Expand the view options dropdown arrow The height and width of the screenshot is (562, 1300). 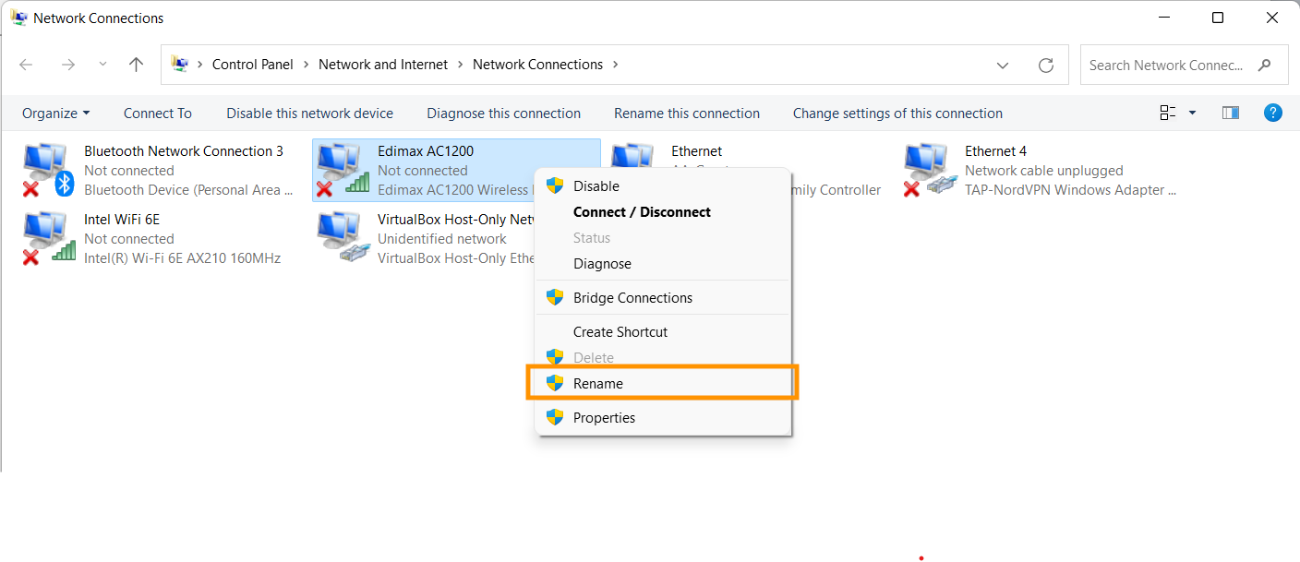1192,113
